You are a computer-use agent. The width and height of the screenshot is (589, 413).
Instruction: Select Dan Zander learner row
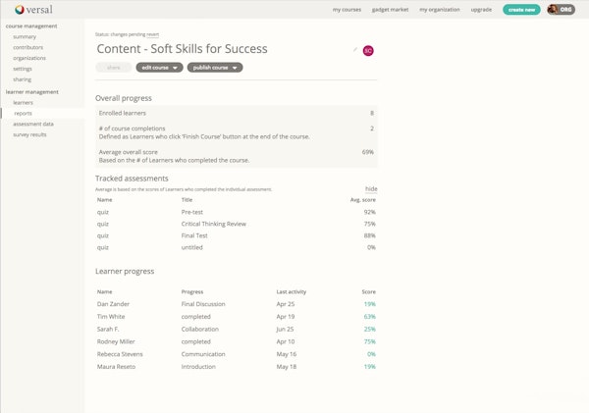pyautogui.click(x=113, y=304)
